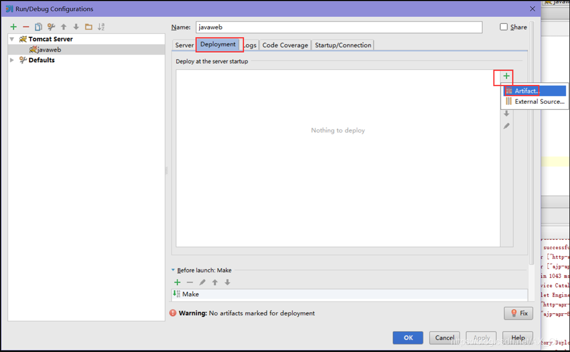Click the red warning error icon

click(173, 313)
